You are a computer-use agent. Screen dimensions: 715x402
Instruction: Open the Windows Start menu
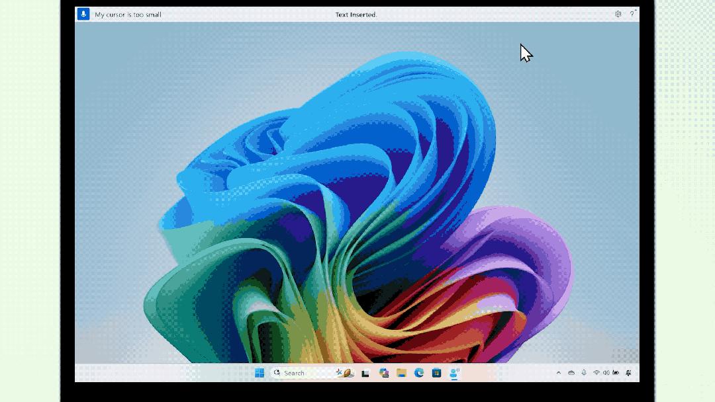pos(260,373)
